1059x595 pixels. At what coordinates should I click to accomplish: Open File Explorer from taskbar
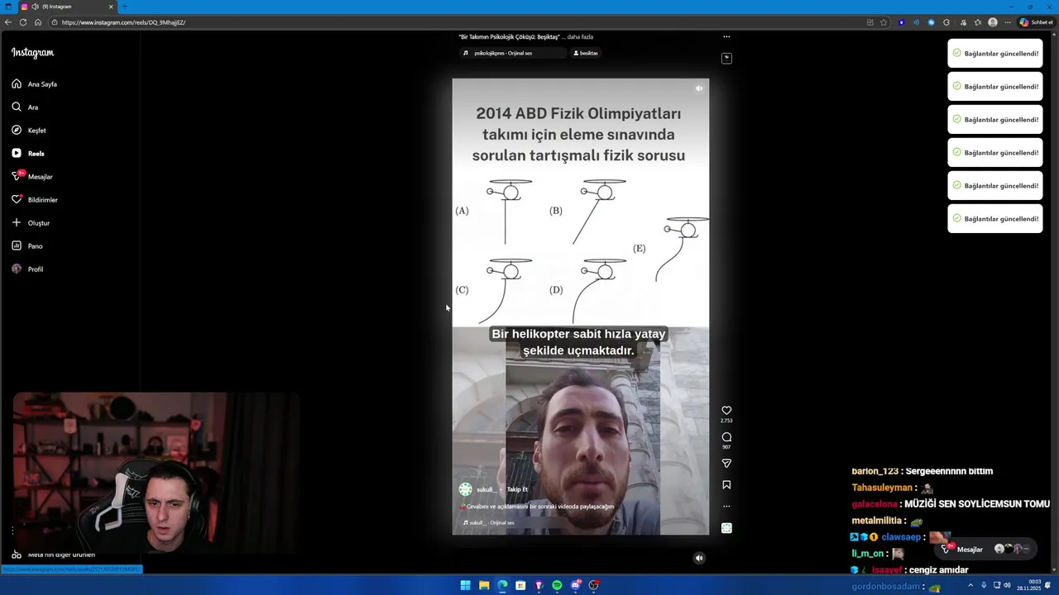[x=484, y=585]
